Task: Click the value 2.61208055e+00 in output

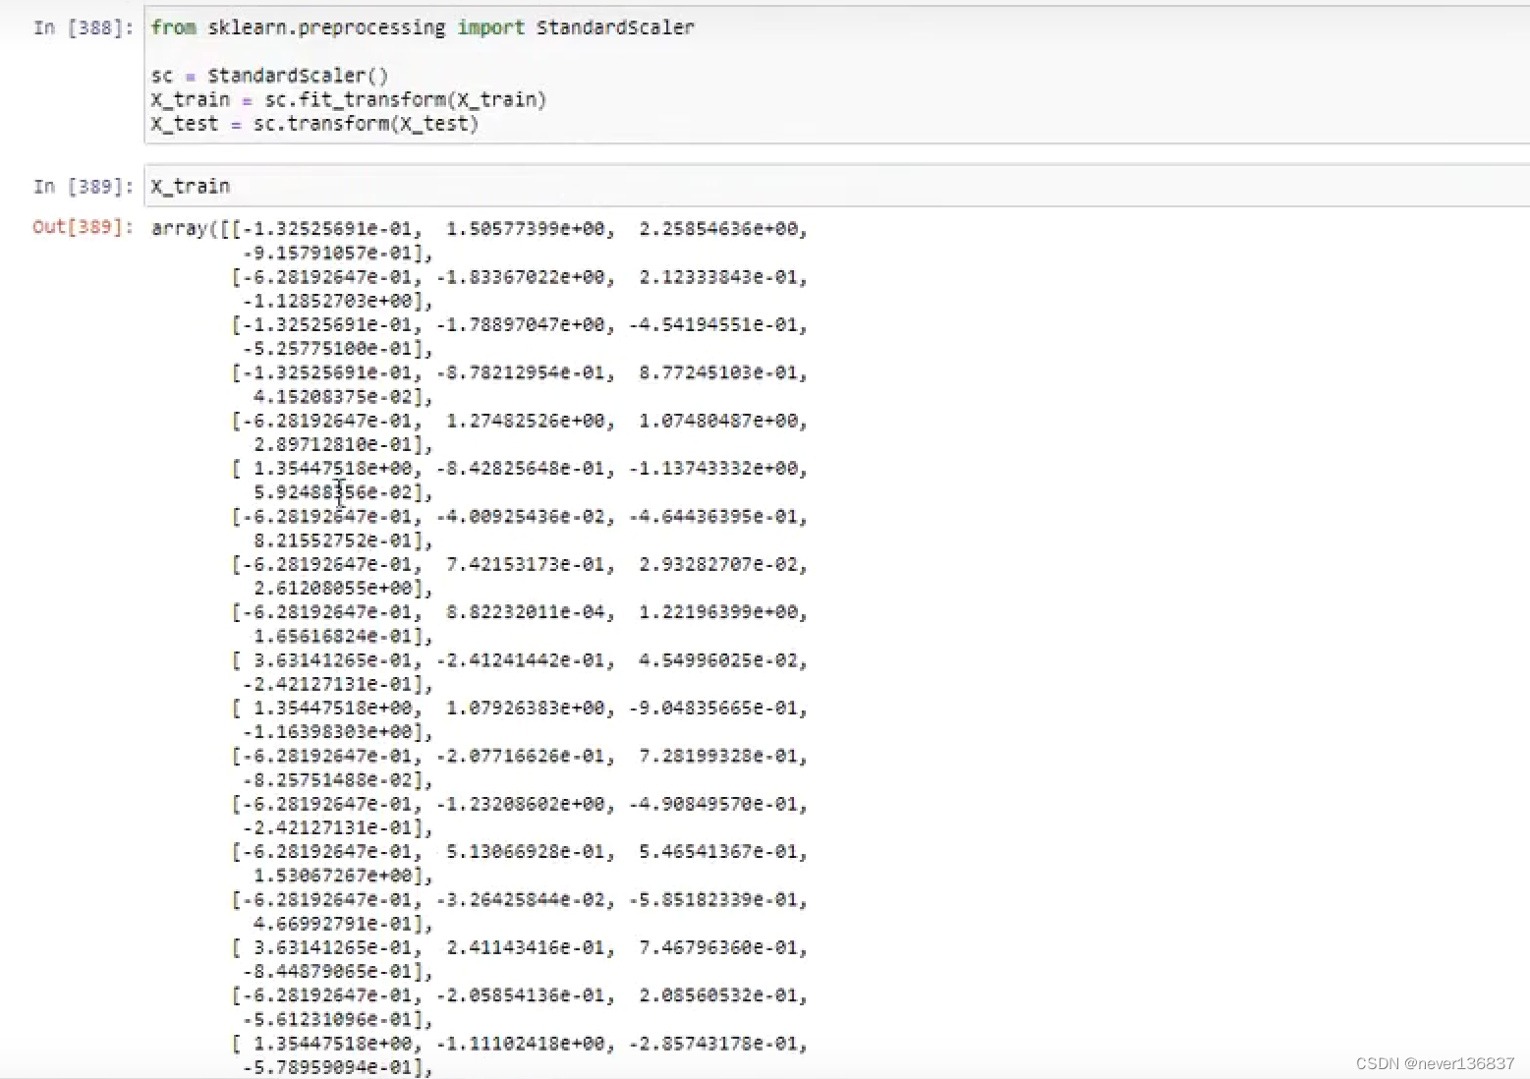Action: [333, 588]
